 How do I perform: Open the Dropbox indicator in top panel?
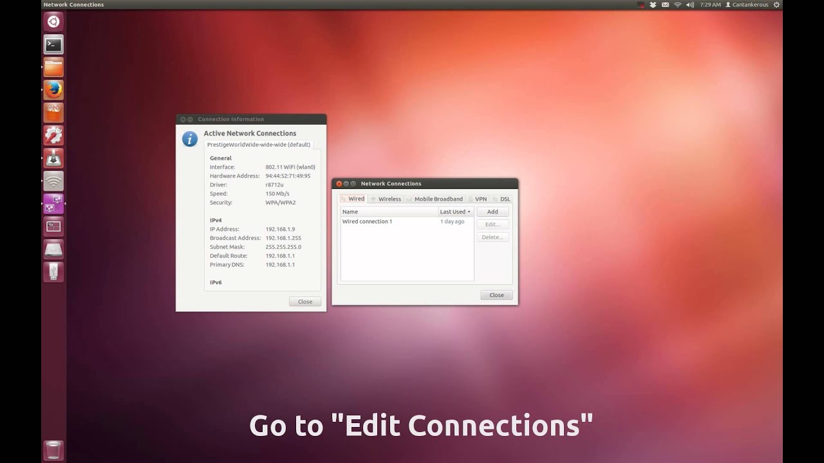click(x=653, y=5)
